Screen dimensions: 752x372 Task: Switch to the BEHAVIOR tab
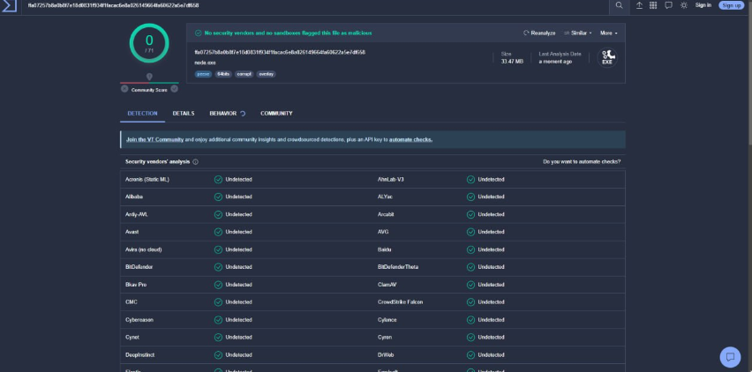pos(223,114)
